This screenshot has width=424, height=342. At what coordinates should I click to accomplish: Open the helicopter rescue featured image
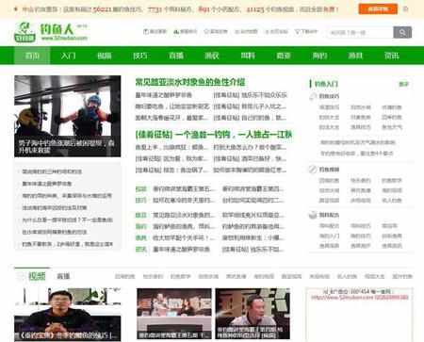tap(68, 116)
